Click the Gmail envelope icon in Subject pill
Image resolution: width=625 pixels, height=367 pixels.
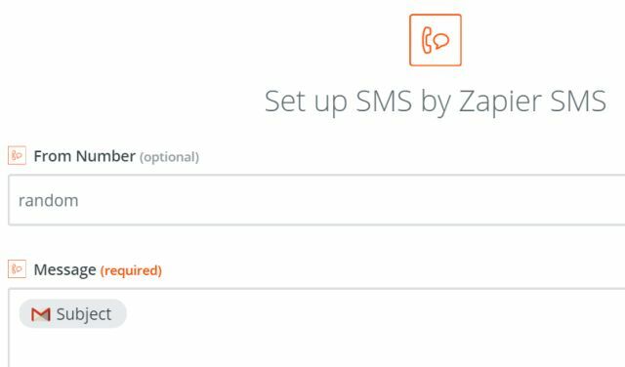(x=41, y=314)
